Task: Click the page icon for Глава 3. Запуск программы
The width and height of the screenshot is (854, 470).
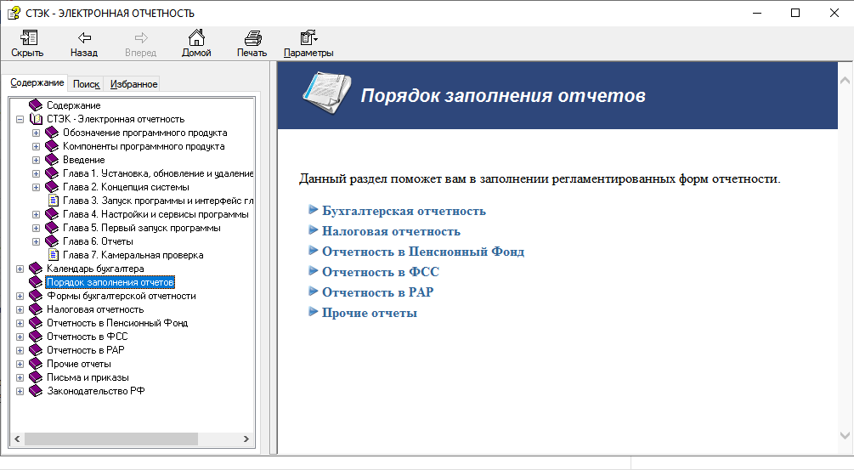Action: click(53, 201)
